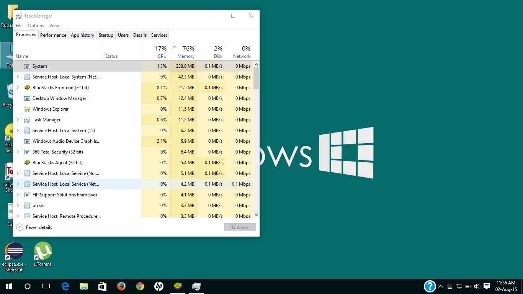This screenshot has width=523, height=294.
Task: Open the blue question mark help icon
Action: pos(430,286)
